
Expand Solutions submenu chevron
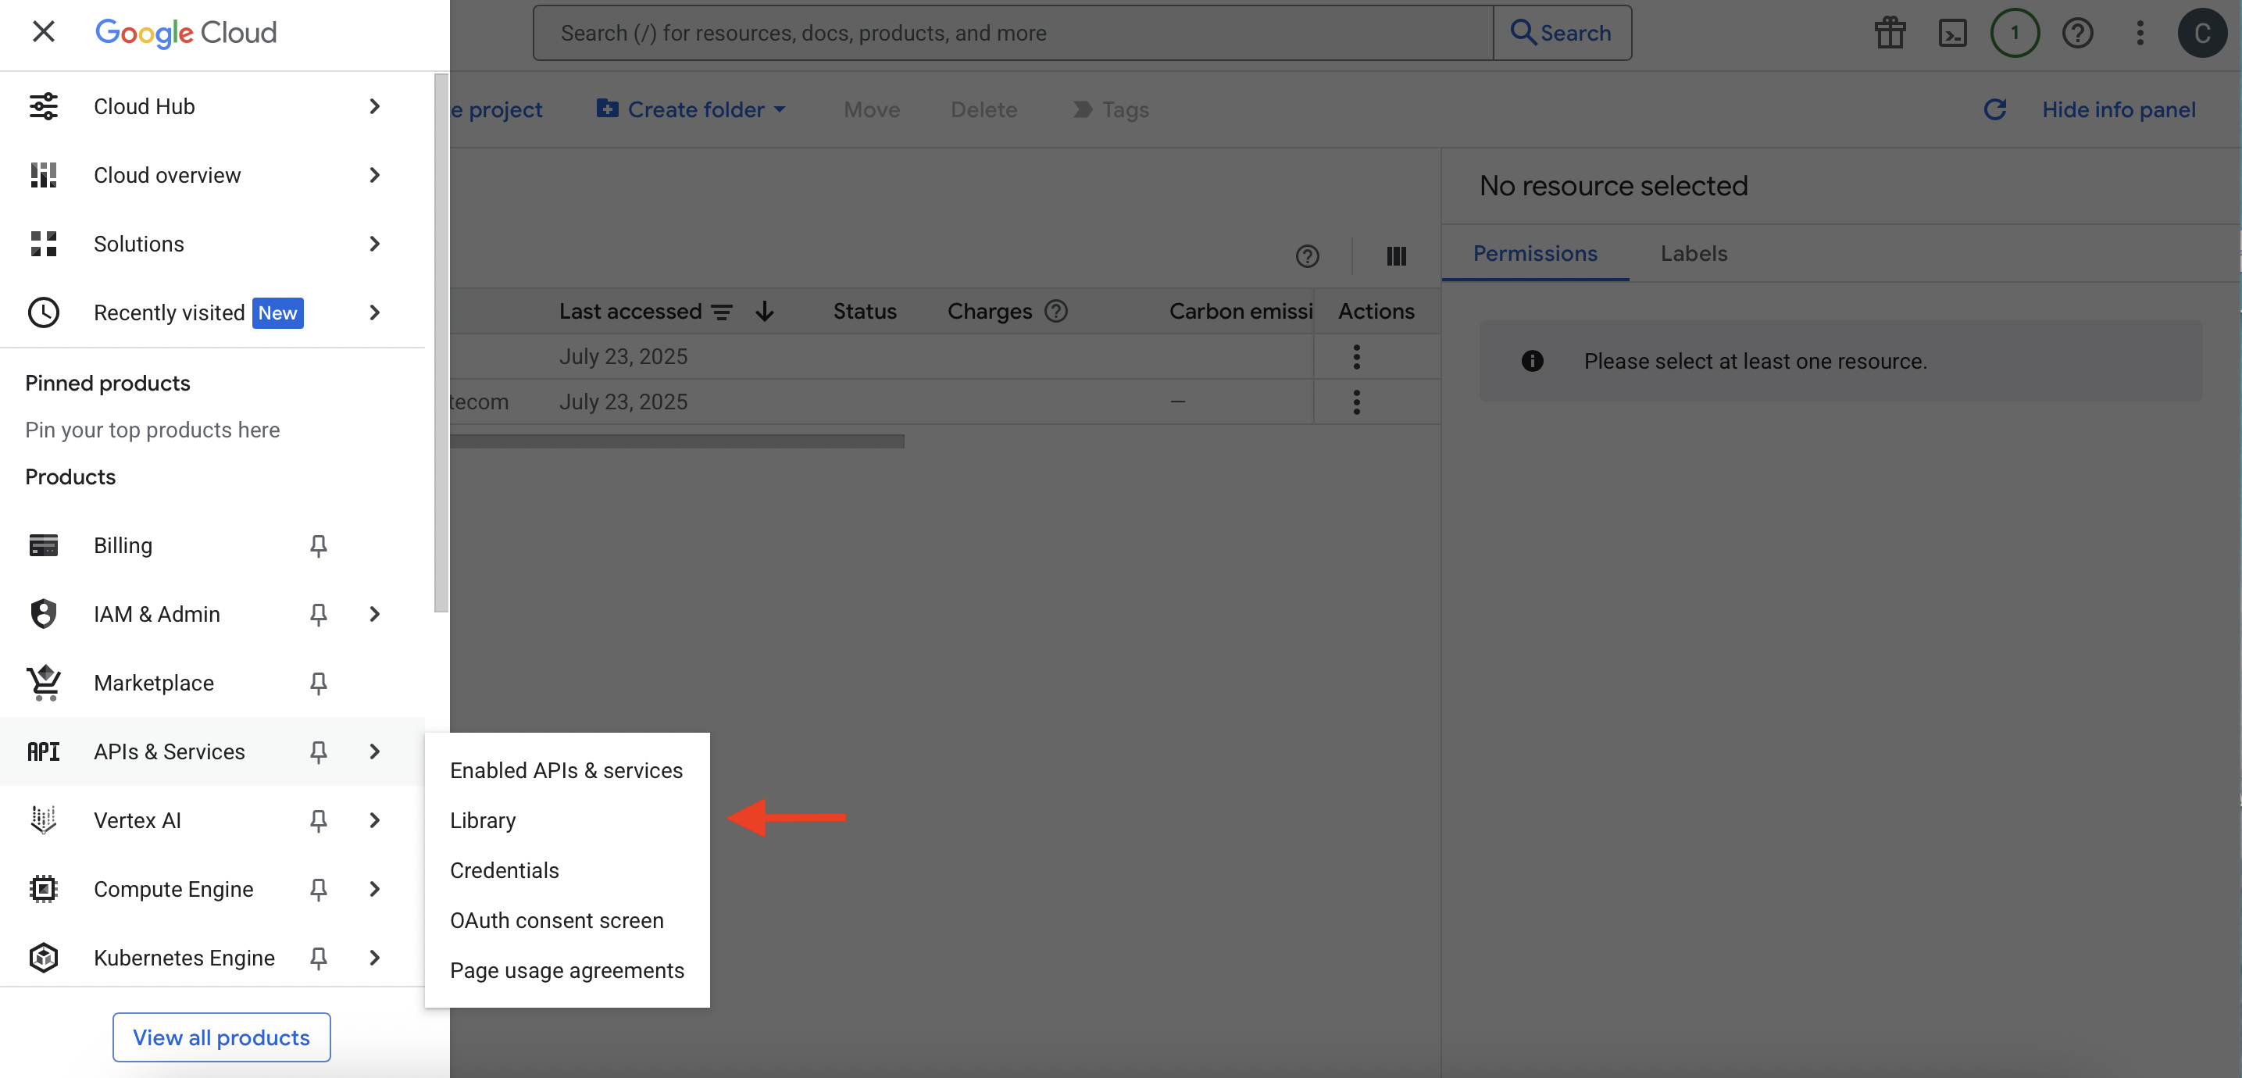coord(375,244)
